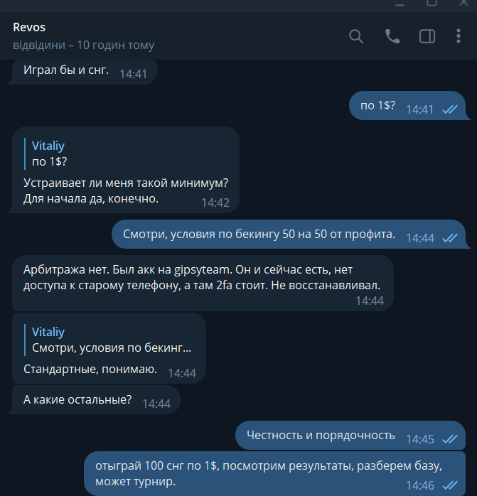Open search in the Revos chat

pos(356,36)
